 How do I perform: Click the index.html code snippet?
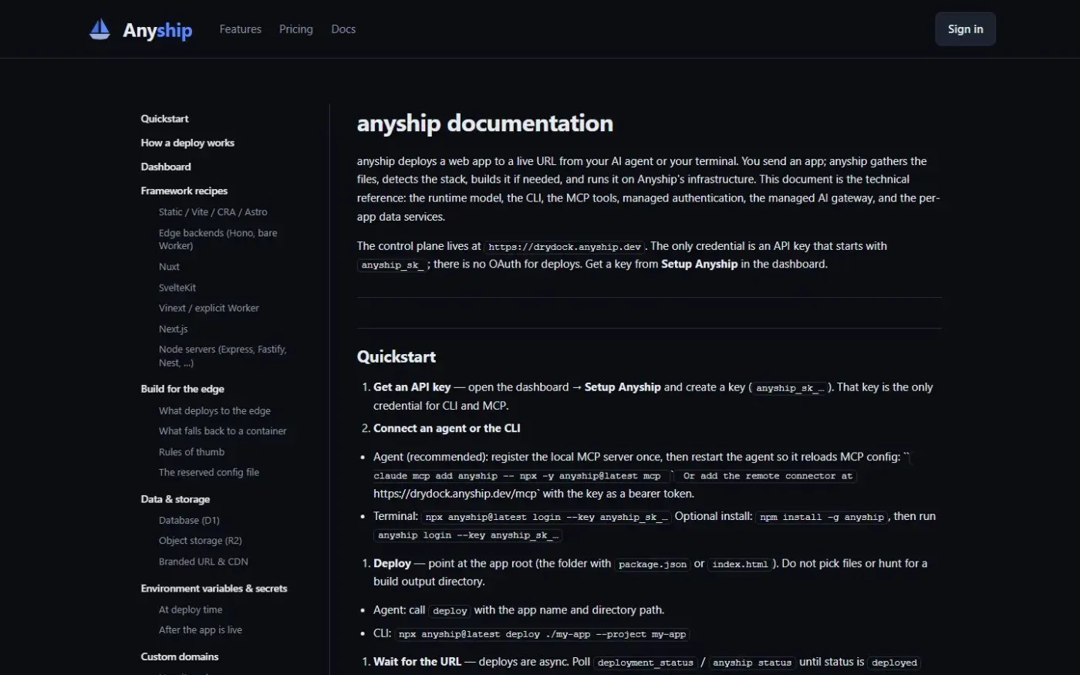point(740,565)
